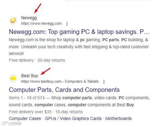Click the Computers & Tablets breadcrumb
The image size is (159, 127).
(x=82, y=81)
